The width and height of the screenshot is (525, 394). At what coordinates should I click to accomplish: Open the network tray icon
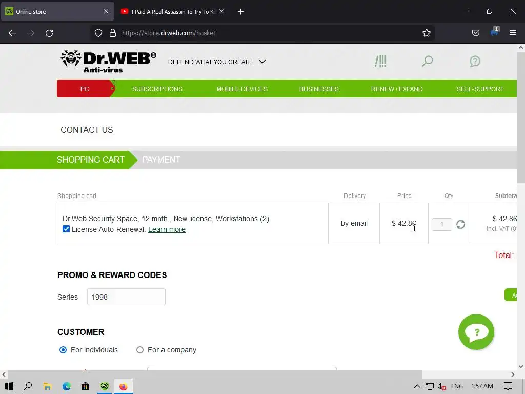[429, 386]
